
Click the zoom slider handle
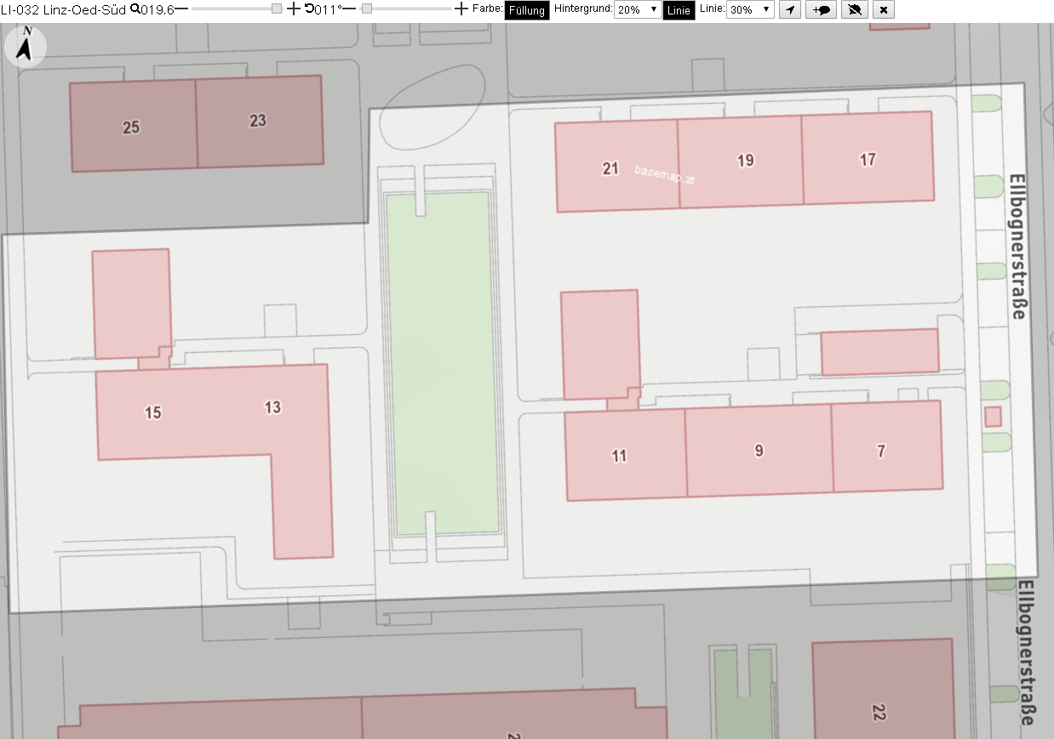[x=277, y=9]
